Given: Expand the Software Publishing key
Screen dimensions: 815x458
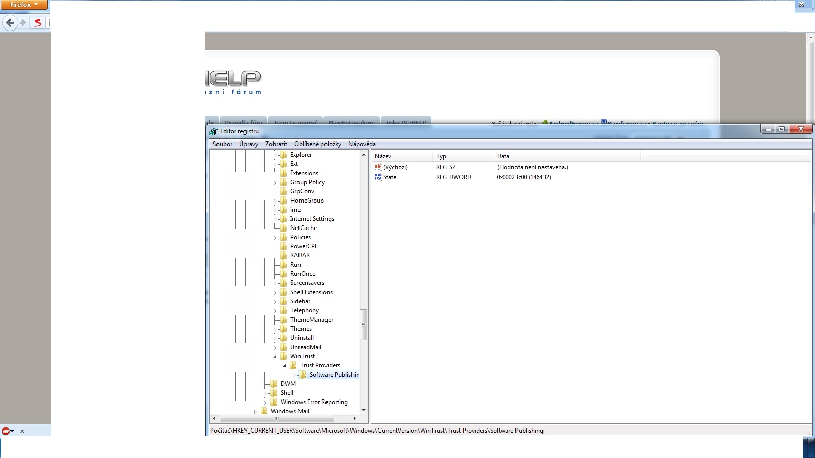Looking at the screenshot, I should coord(294,375).
